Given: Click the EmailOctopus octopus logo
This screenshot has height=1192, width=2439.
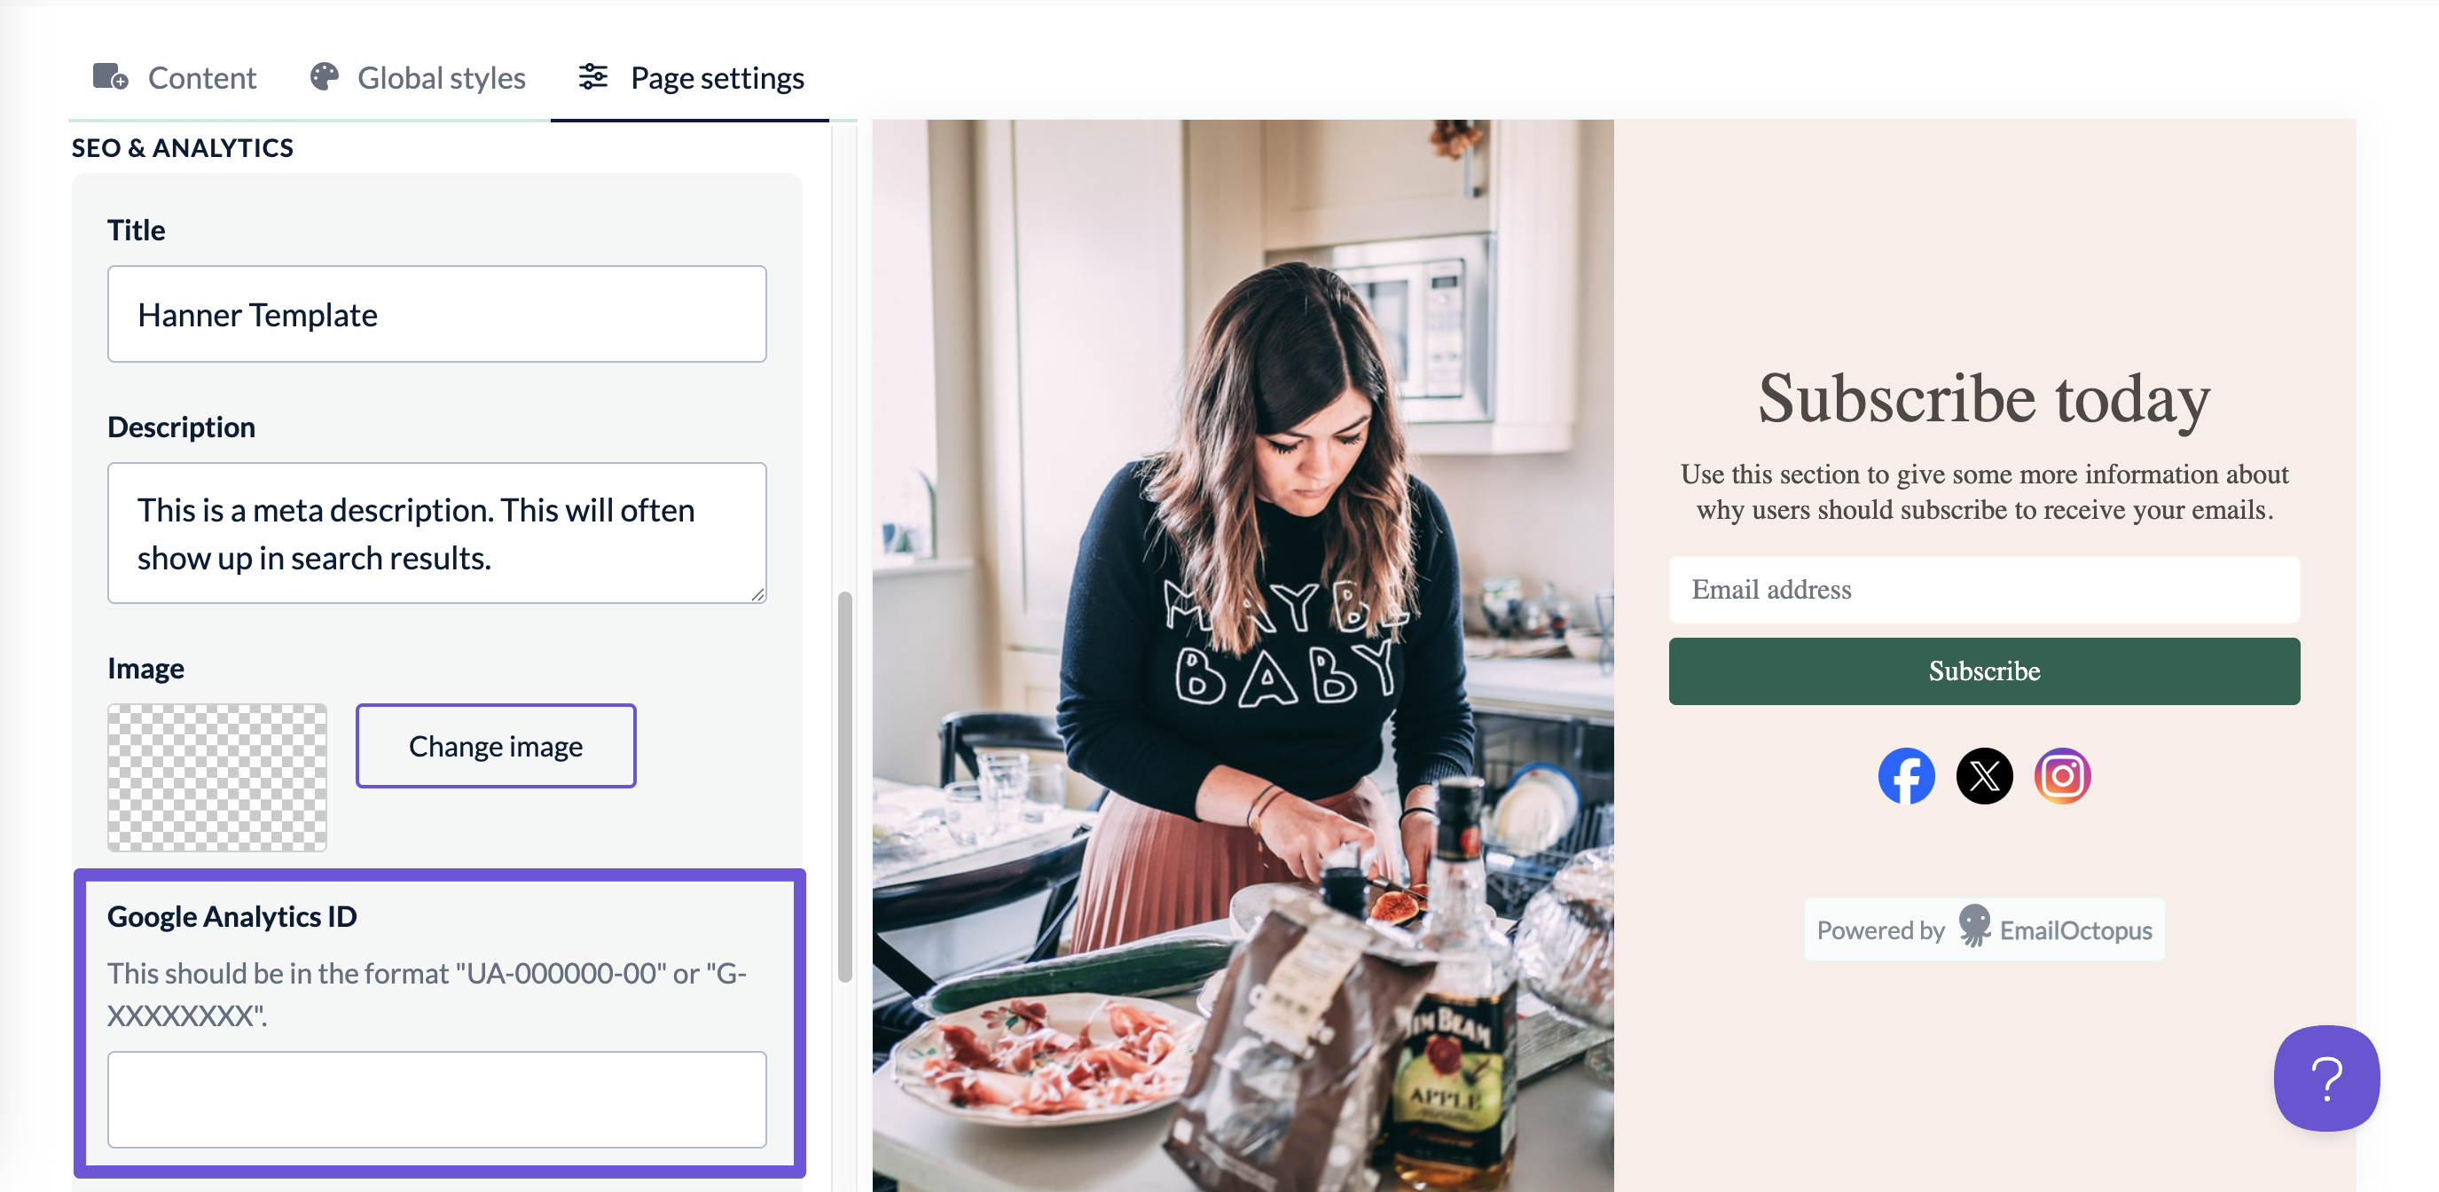Looking at the screenshot, I should pos(1974,925).
